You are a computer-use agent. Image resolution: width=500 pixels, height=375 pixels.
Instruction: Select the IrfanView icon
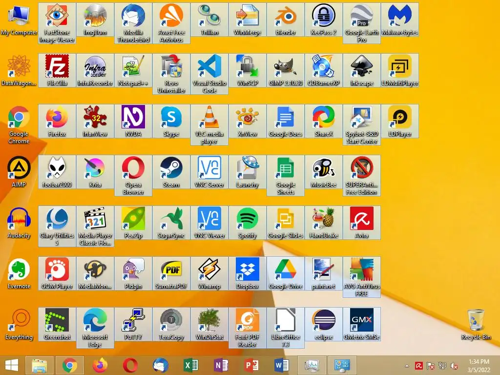[95, 121]
